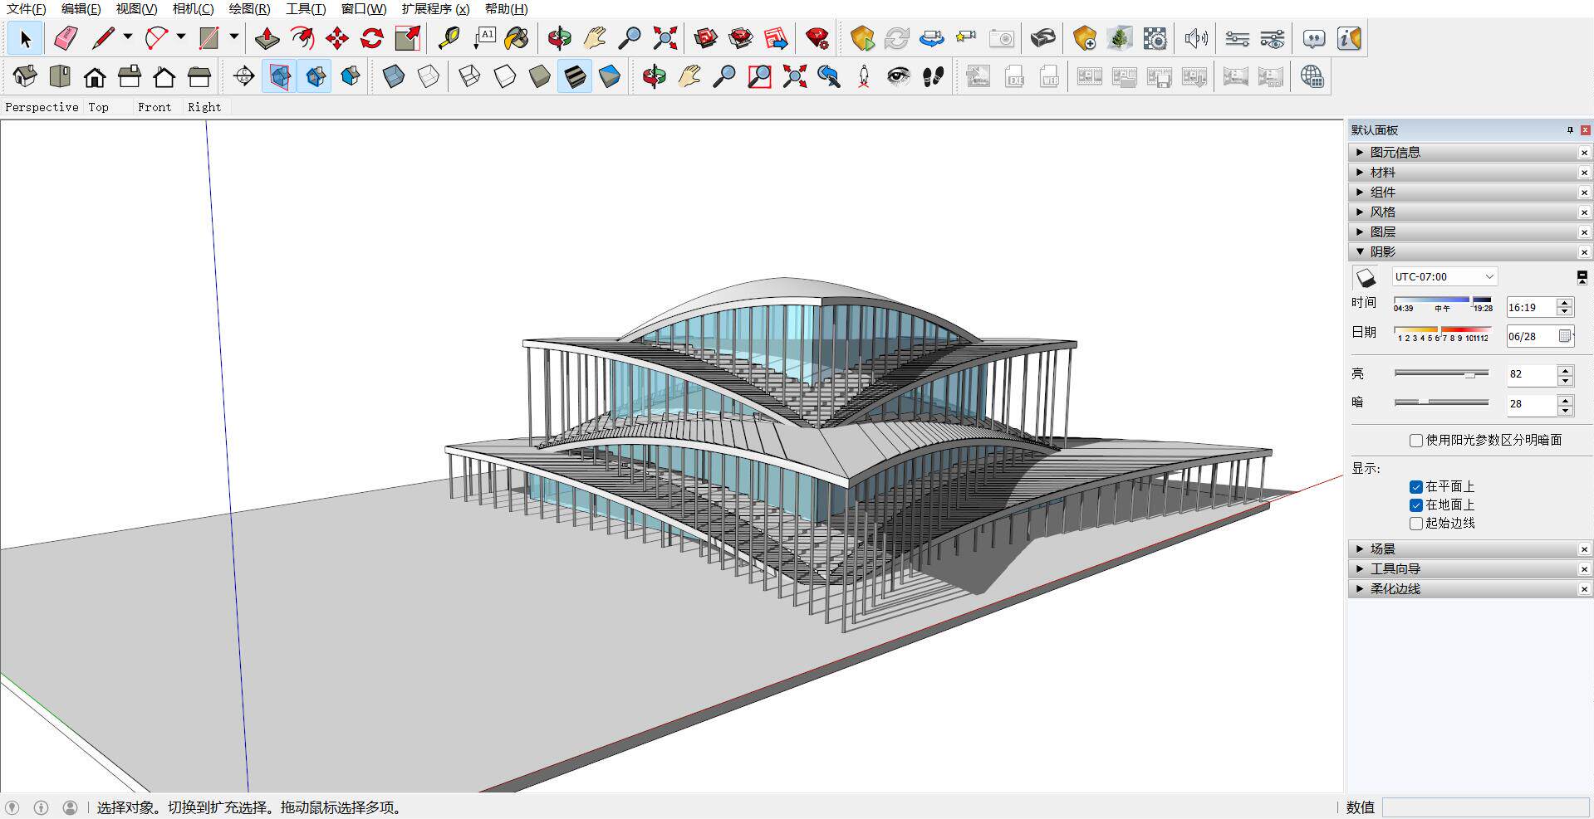Click the Front view text button
Viewport: 1594px width, 819px height.
(154, 107)
